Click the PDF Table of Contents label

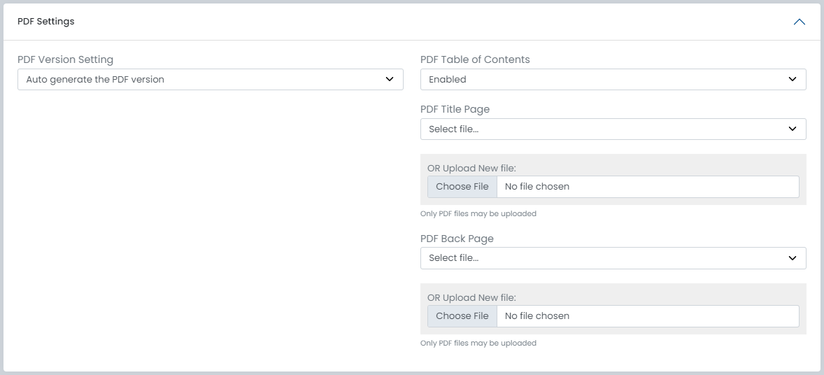[x=475, y=60]
